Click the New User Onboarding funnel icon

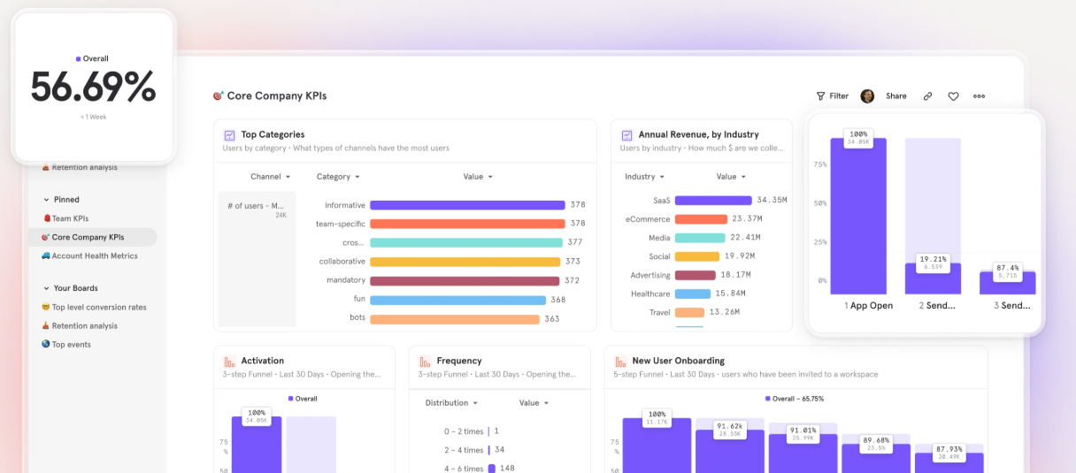click(620, 362)
